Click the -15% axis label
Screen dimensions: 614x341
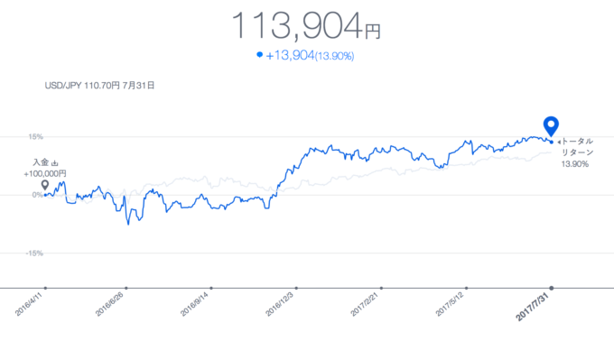click(34, 253)
